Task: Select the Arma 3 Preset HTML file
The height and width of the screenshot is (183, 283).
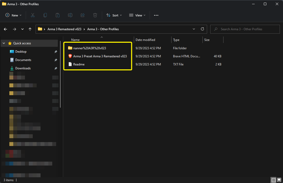Action: [100, 56]
